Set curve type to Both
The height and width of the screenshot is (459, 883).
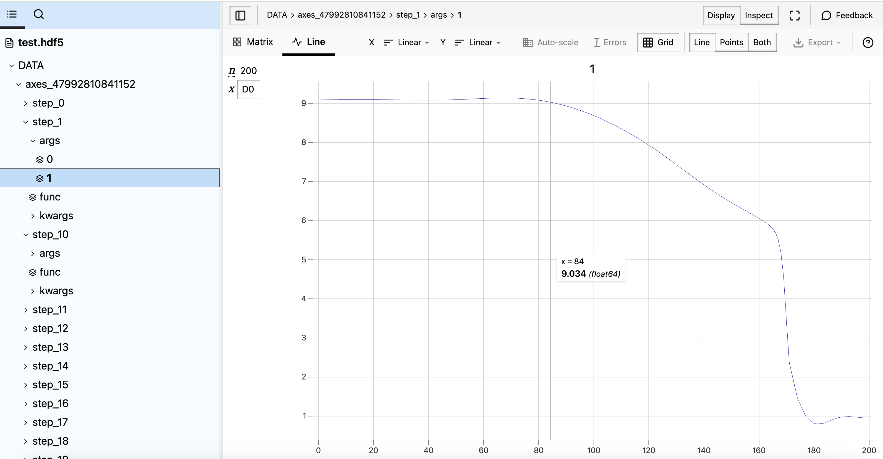[x=762, y=43]
